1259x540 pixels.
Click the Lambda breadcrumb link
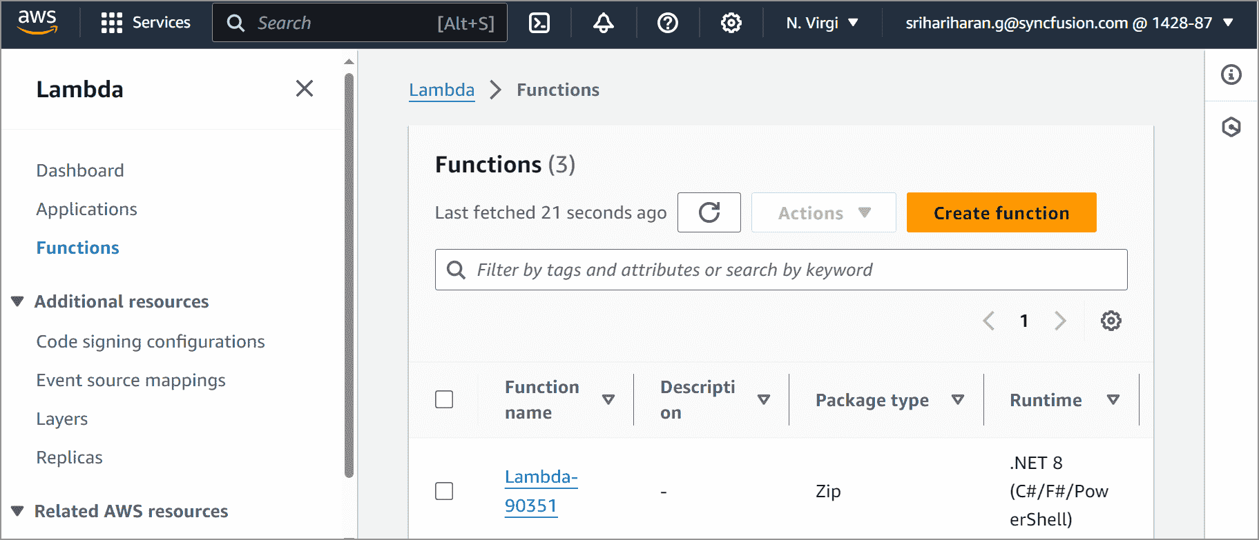point(442,90)
